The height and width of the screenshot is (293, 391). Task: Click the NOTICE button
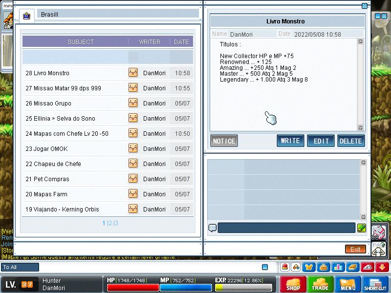[x=224, y=141]
